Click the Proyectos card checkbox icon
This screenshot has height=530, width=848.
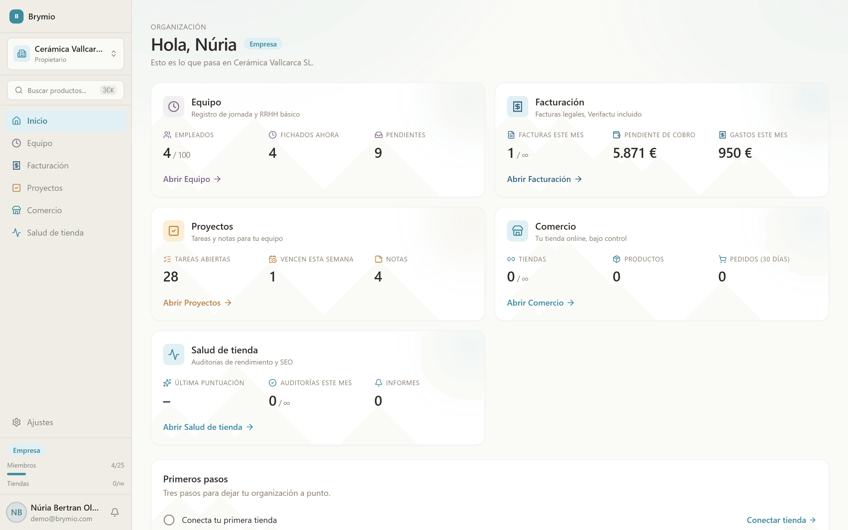tap(173, 231)
